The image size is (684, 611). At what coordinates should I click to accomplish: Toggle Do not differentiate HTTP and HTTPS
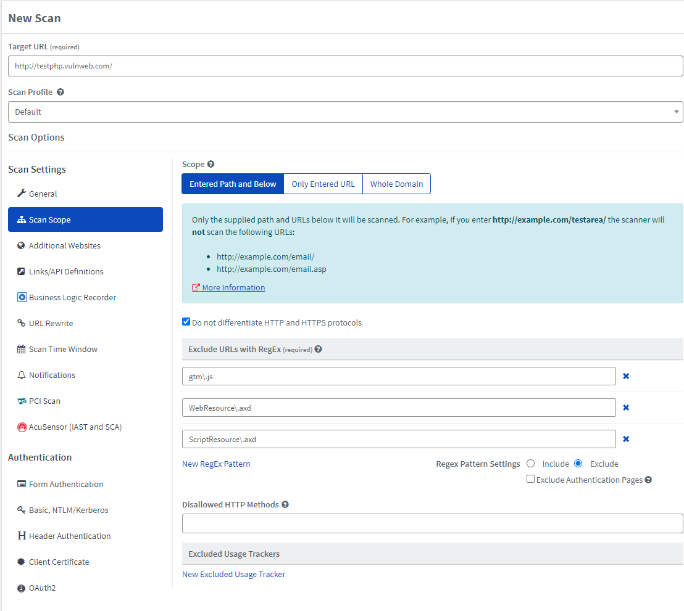(x=186, y=322)
